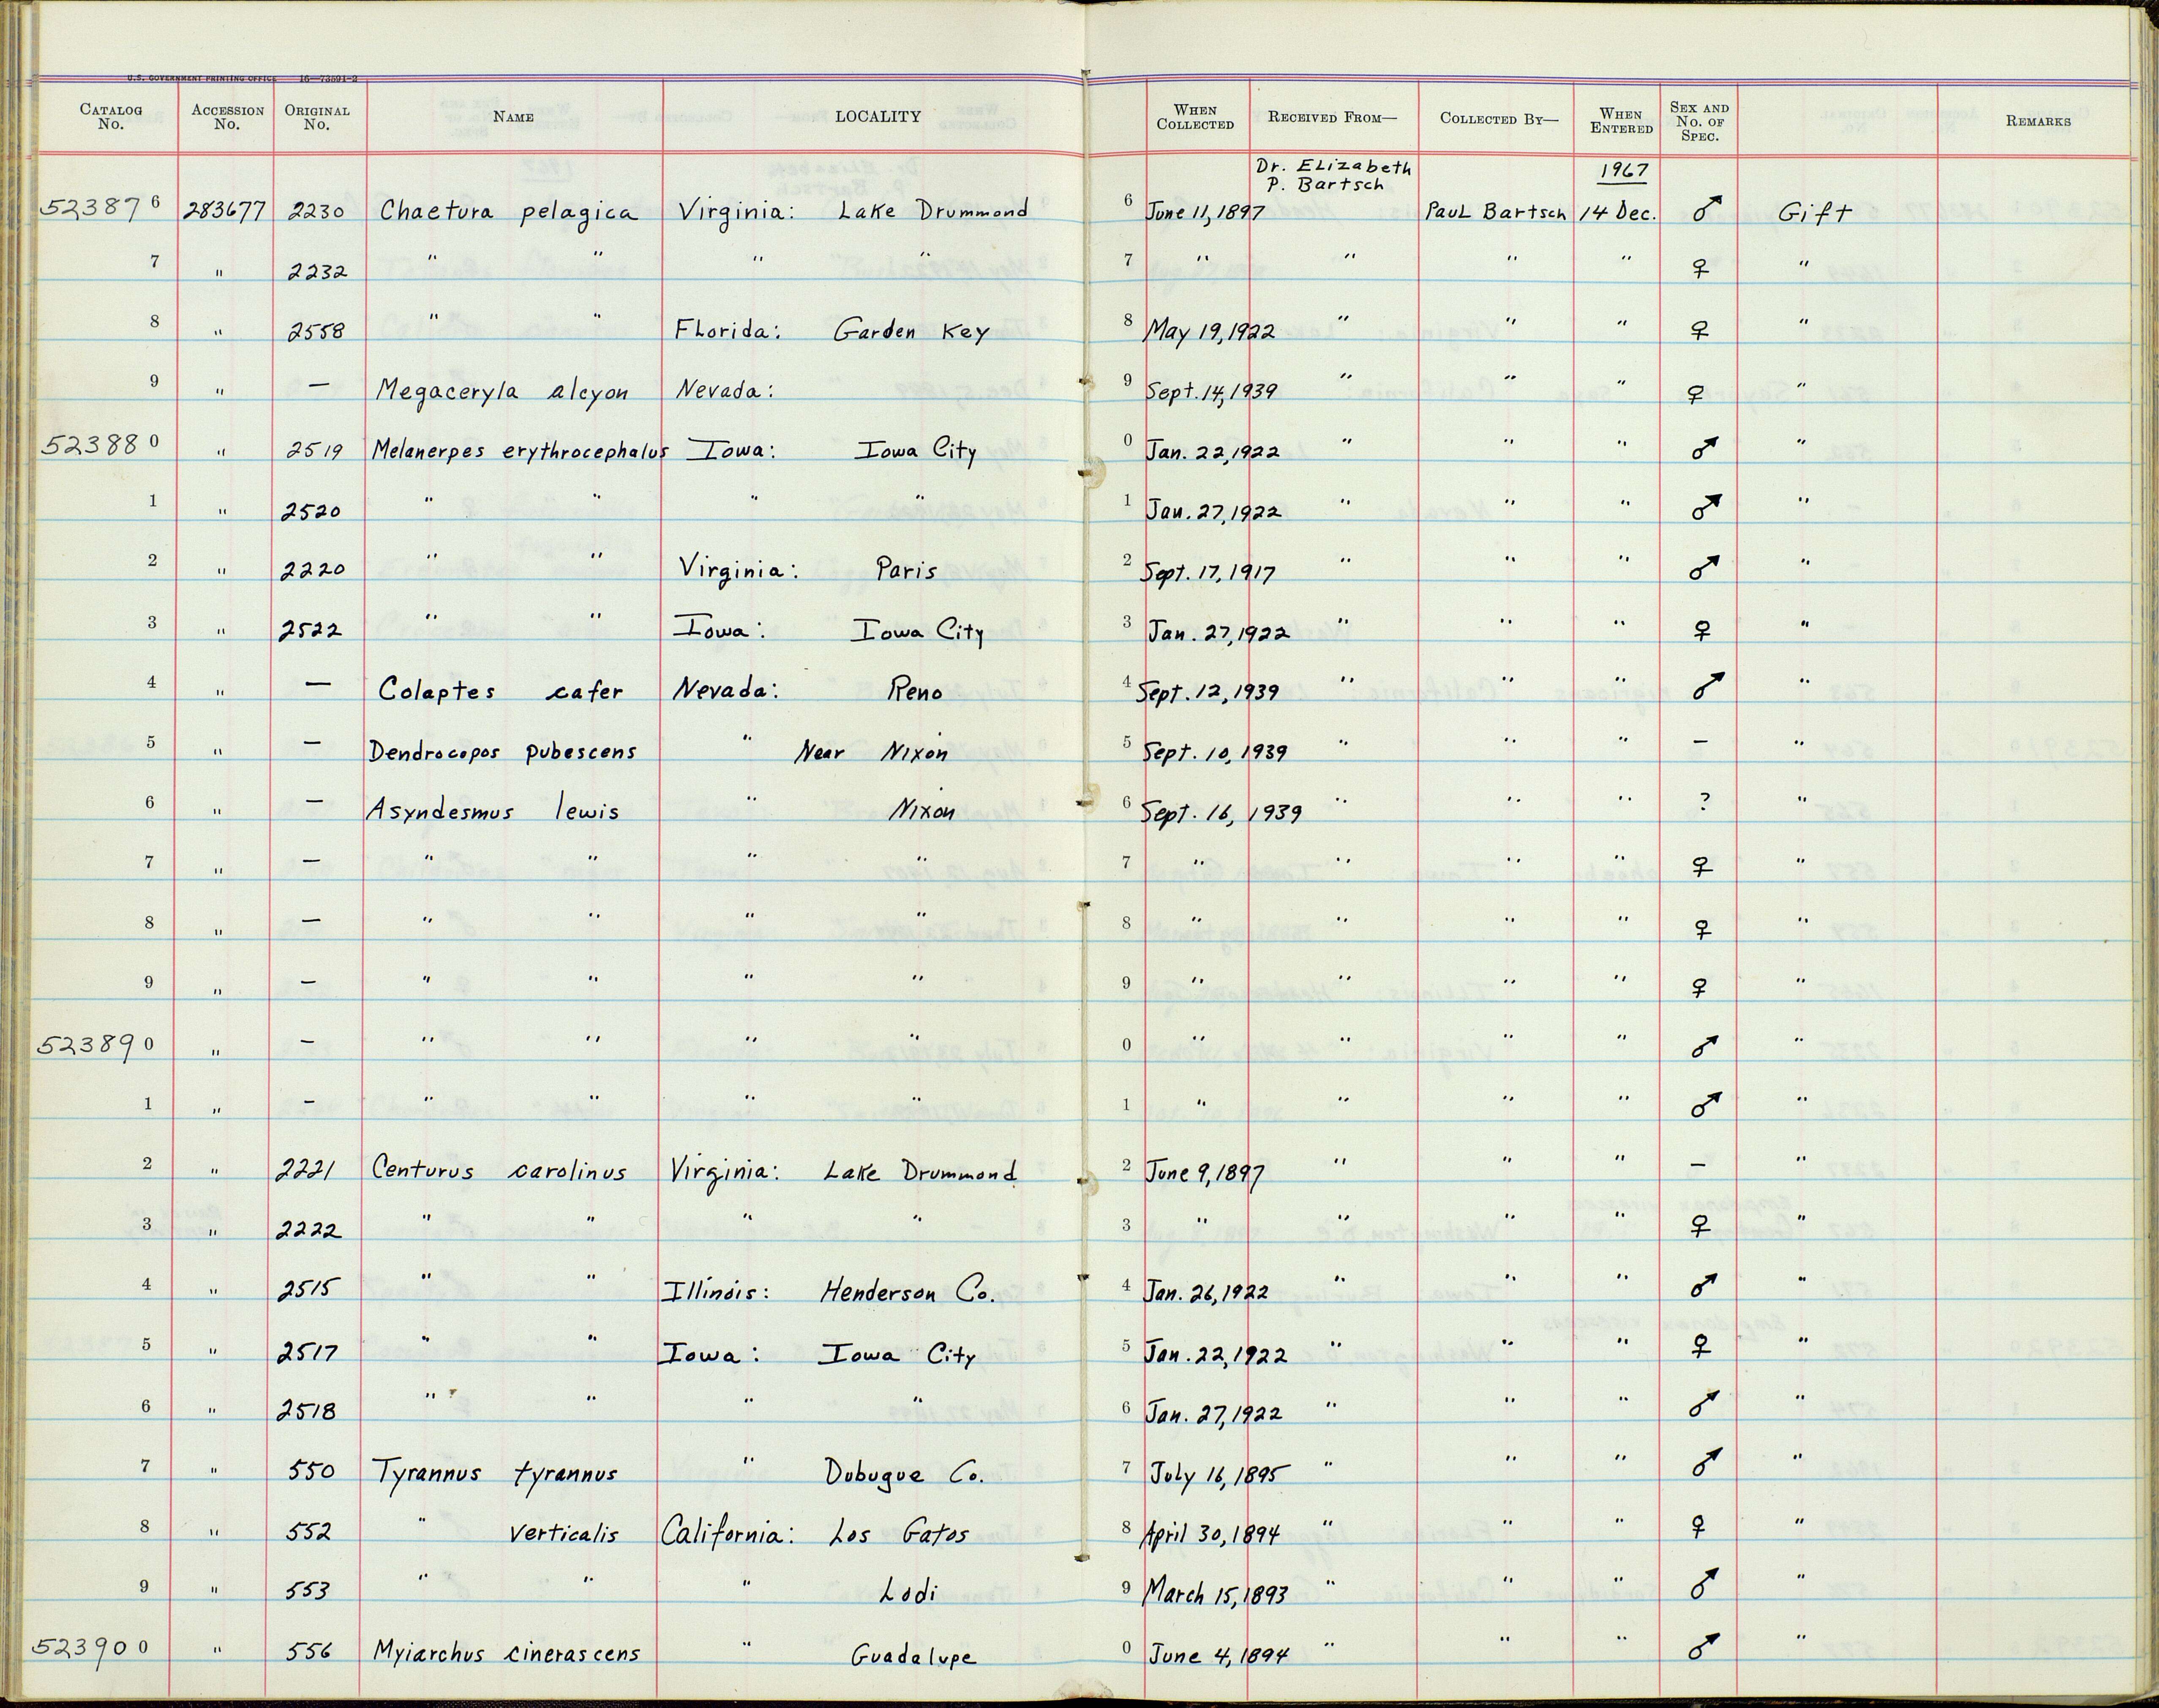Screen dimensions: 2159x1708
Task: Click the 'When Entered' column header
Action: click(1621, 121)
